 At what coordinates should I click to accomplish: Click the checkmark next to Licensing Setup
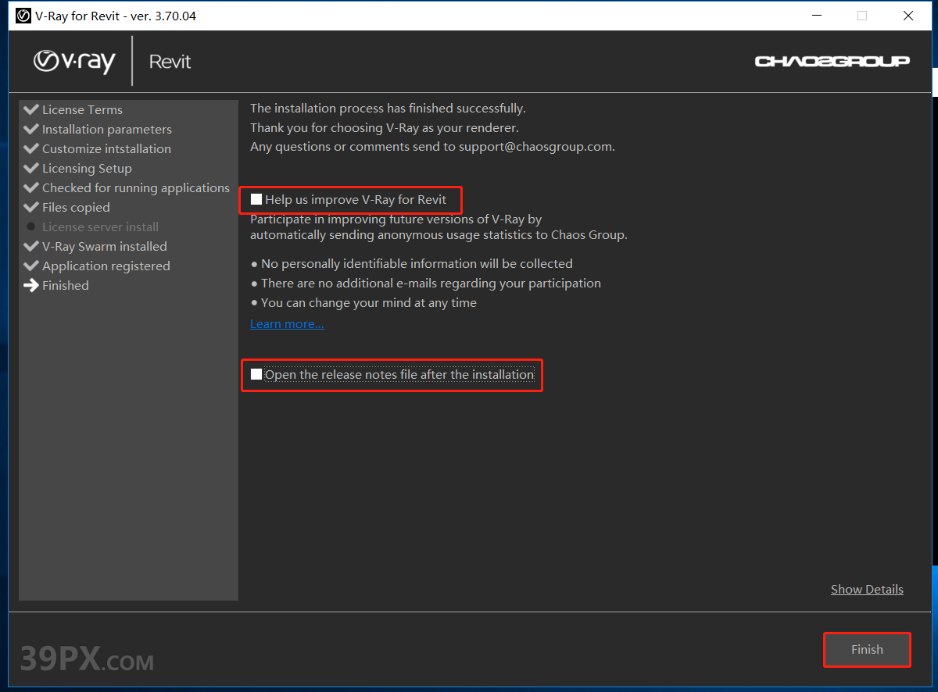point(31,168)
